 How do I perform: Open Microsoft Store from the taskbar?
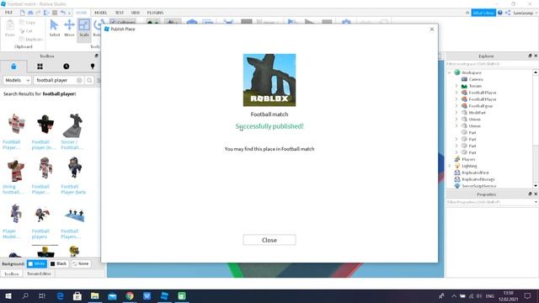[77, 295]
